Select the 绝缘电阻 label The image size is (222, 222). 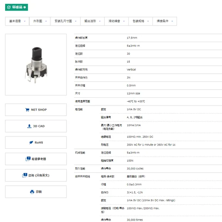pos(106,137)
